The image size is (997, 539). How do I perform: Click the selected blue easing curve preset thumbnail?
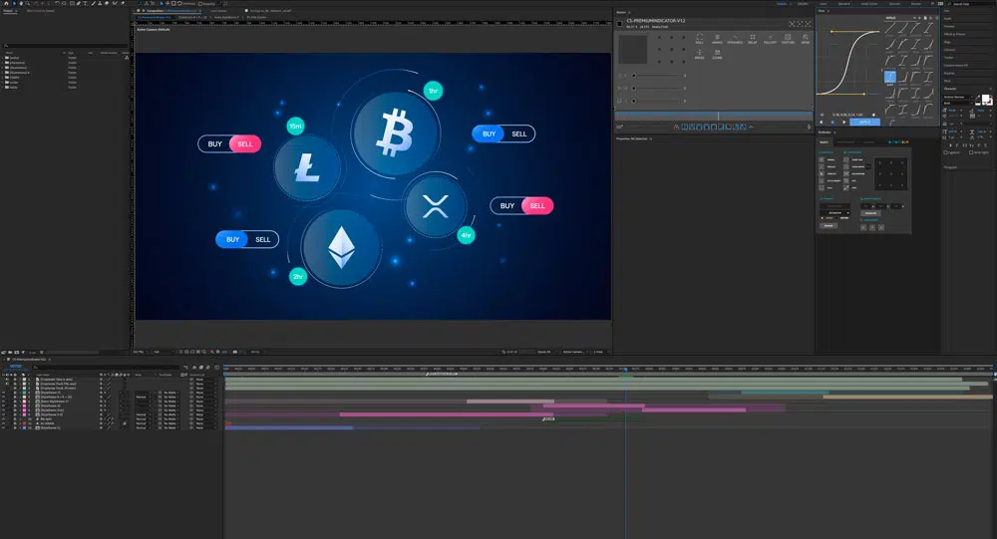(x=890, y=77)
